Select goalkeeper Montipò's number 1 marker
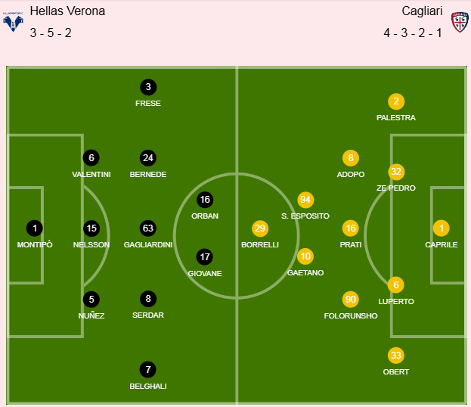The width and height of the screenshot is (471, 407). (x=34, y=228)
